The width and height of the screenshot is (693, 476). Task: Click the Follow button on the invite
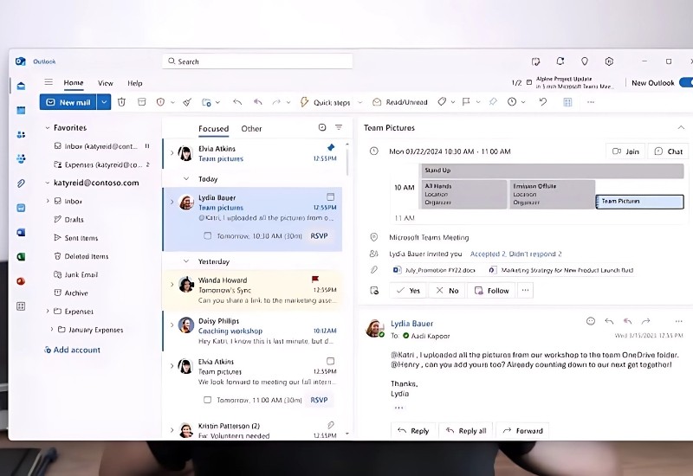tap(491, 291)
